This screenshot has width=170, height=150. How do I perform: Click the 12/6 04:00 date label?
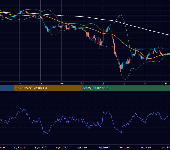click(x=145, y=148)
